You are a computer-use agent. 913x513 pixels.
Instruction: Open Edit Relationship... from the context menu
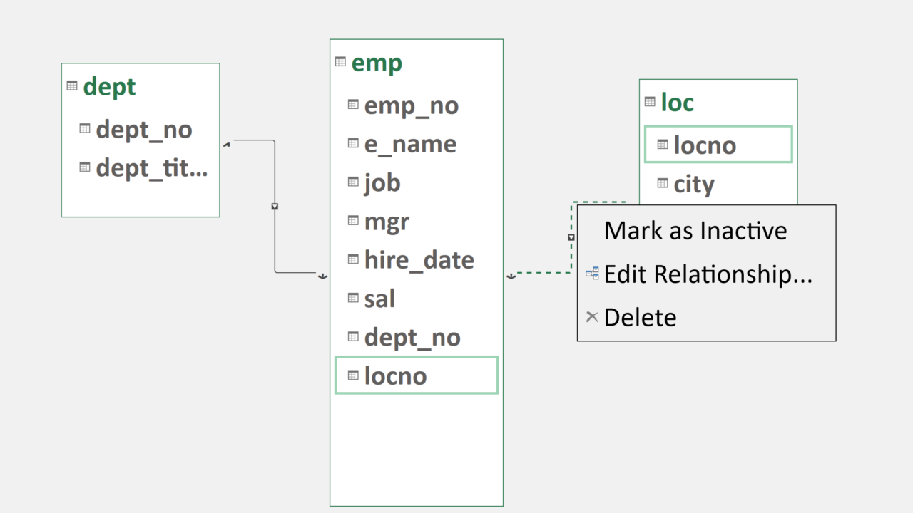tap(708, 274)
